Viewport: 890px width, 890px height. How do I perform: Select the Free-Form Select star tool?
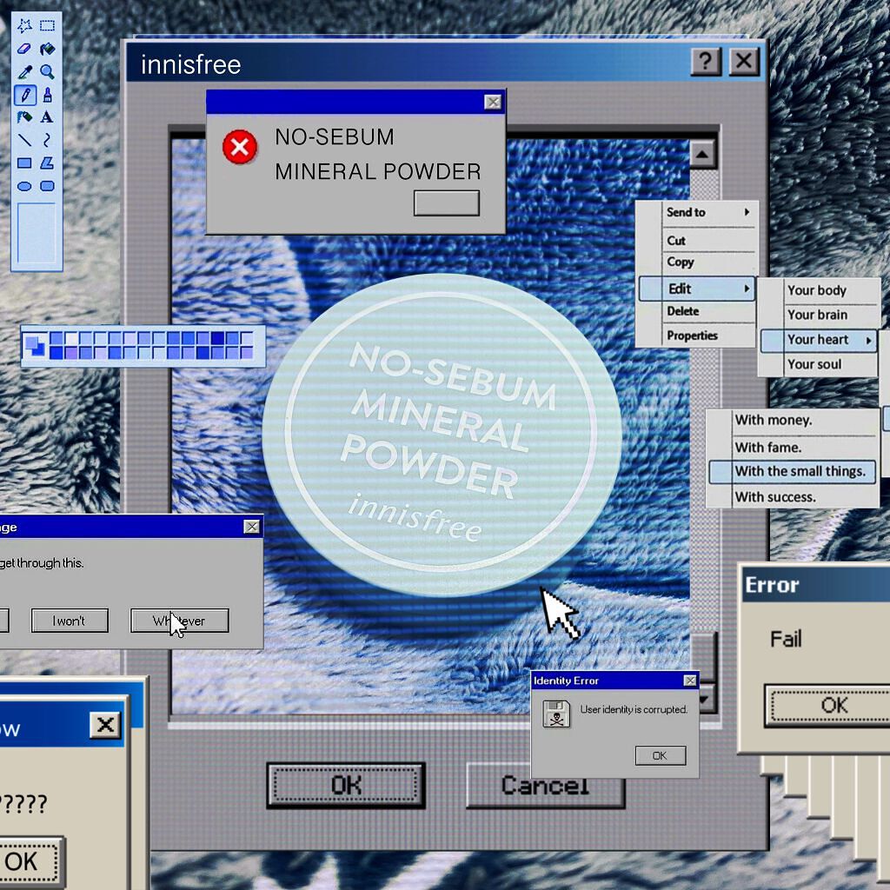(24, 26)
